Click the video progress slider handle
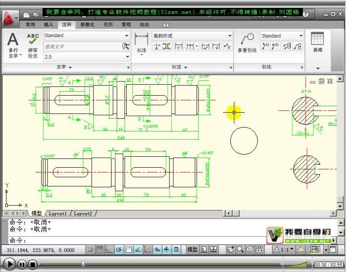The width and height of the screenshot is (348, 272). (83, 265)
